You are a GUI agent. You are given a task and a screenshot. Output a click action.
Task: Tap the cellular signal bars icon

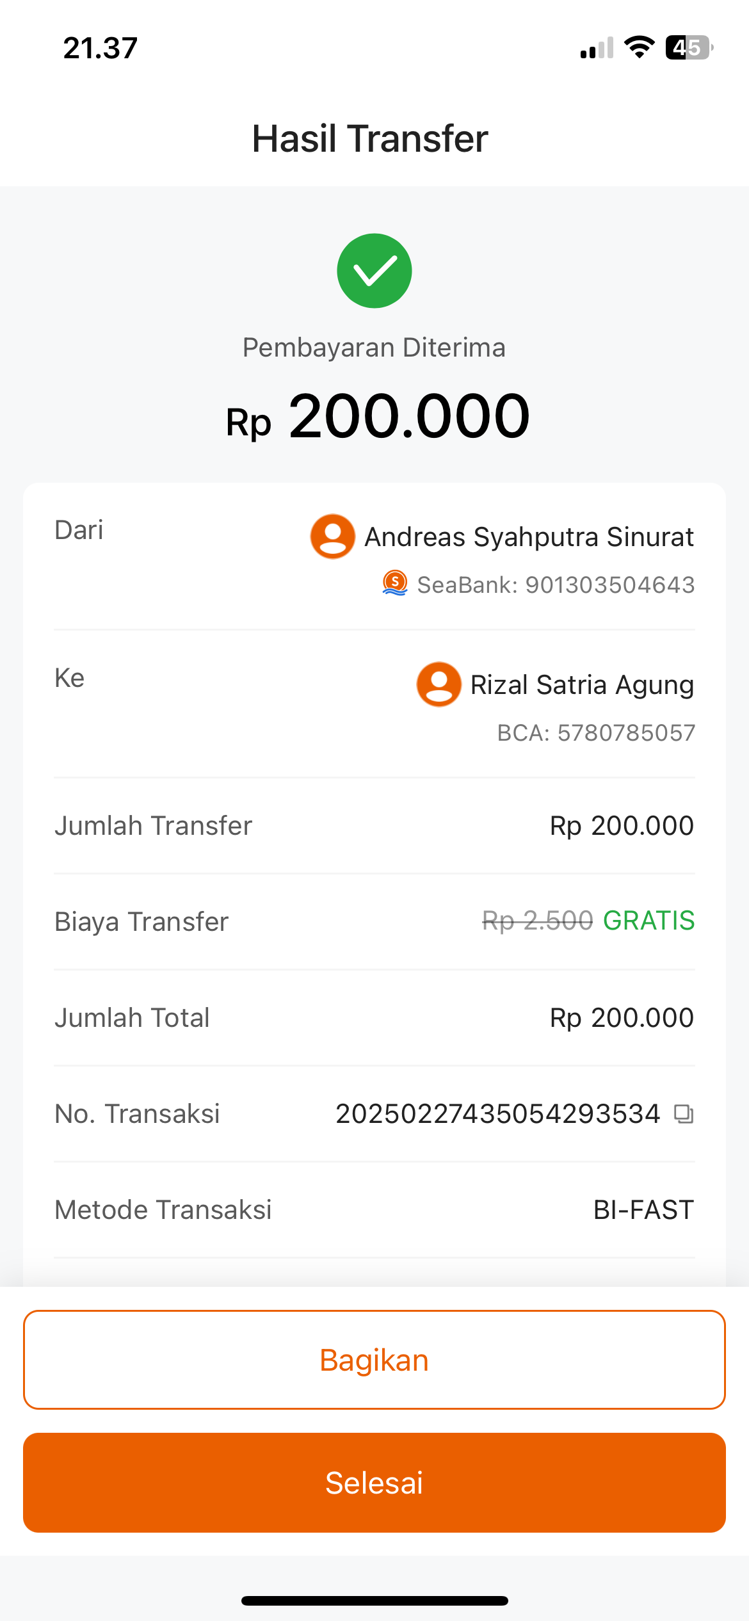click(x=597, y=49)
